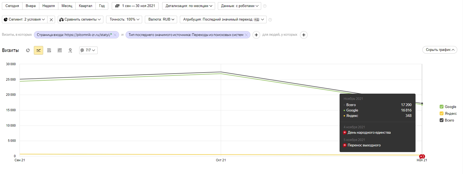463x174 pixels.
Task: Switch to the column chart view
Action: click(60, 50)
